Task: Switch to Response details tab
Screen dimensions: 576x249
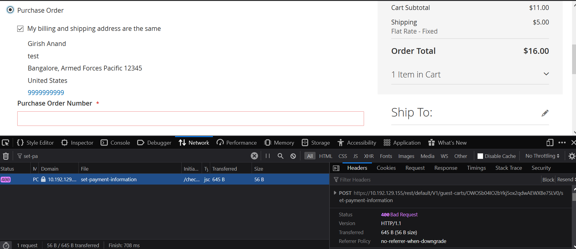Action: [446, 168]
